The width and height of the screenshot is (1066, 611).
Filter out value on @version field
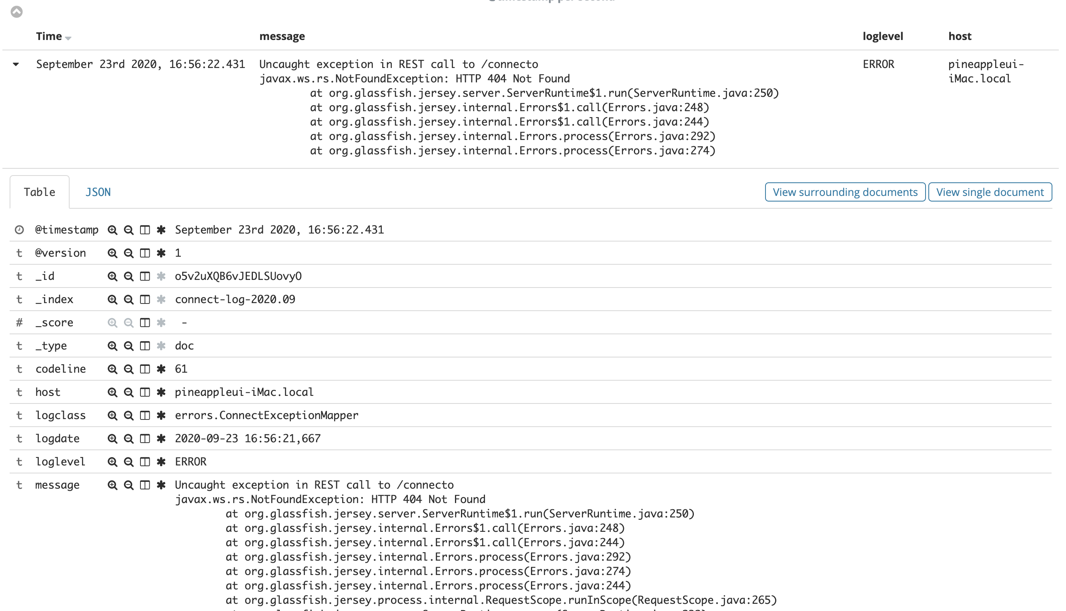(x=128, y=253)
